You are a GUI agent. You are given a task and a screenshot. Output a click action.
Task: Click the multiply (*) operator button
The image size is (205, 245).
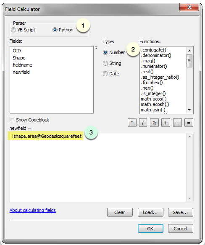coord(132,123)
